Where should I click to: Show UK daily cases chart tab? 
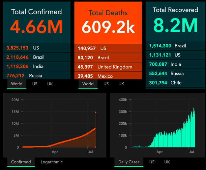point(167,162)
